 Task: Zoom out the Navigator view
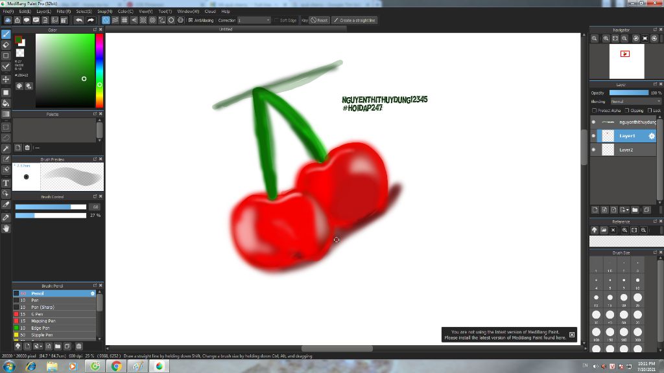[x=624, y=38]
